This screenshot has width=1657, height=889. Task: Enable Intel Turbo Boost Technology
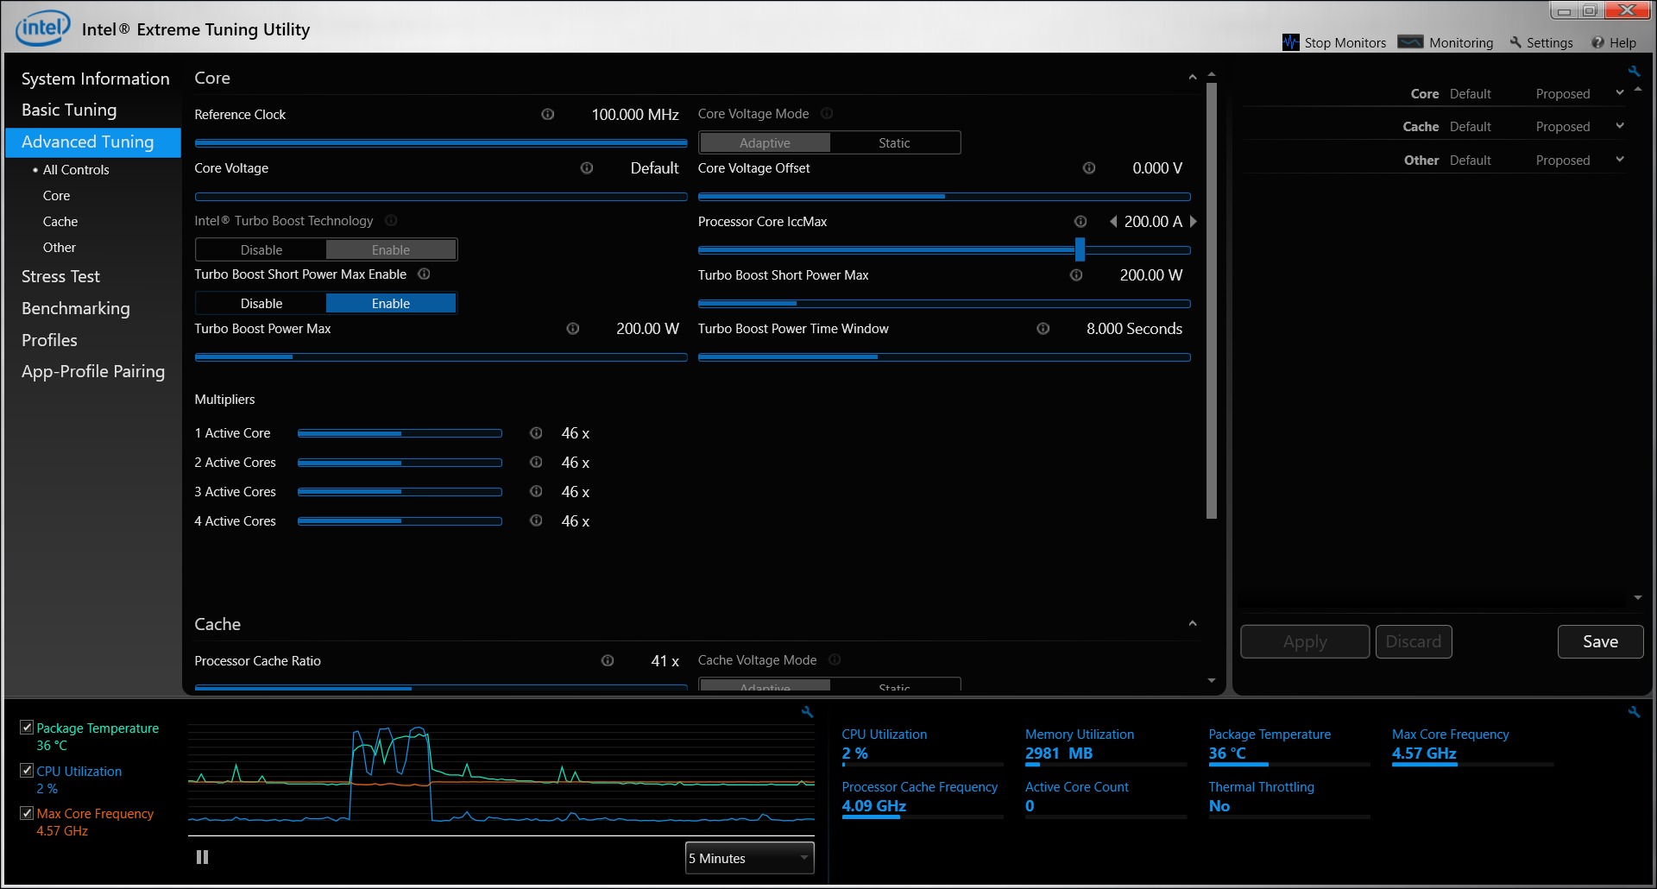pyautogui.click(x=391, y=249)
